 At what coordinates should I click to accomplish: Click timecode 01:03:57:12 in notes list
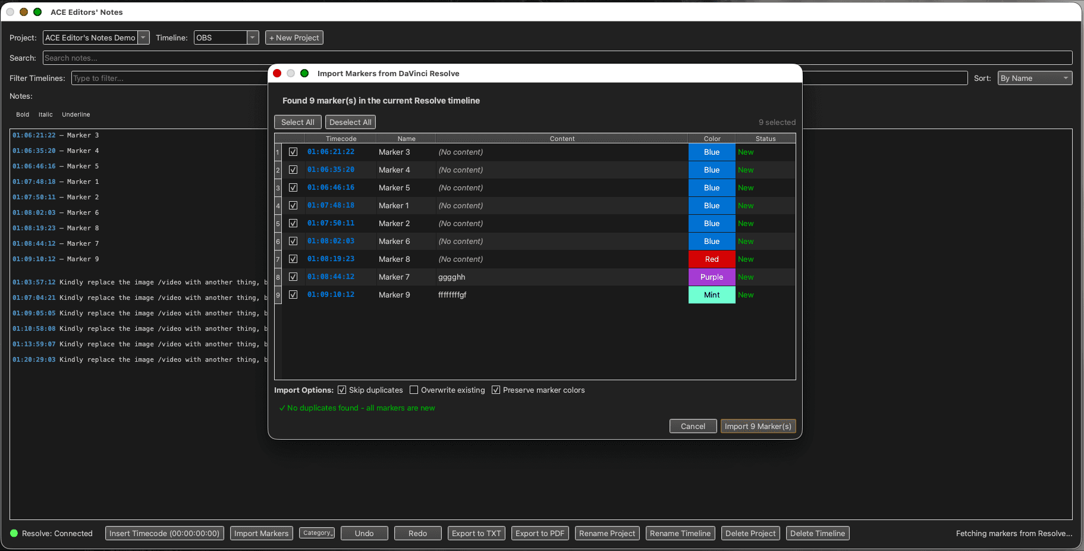[34, 282]
